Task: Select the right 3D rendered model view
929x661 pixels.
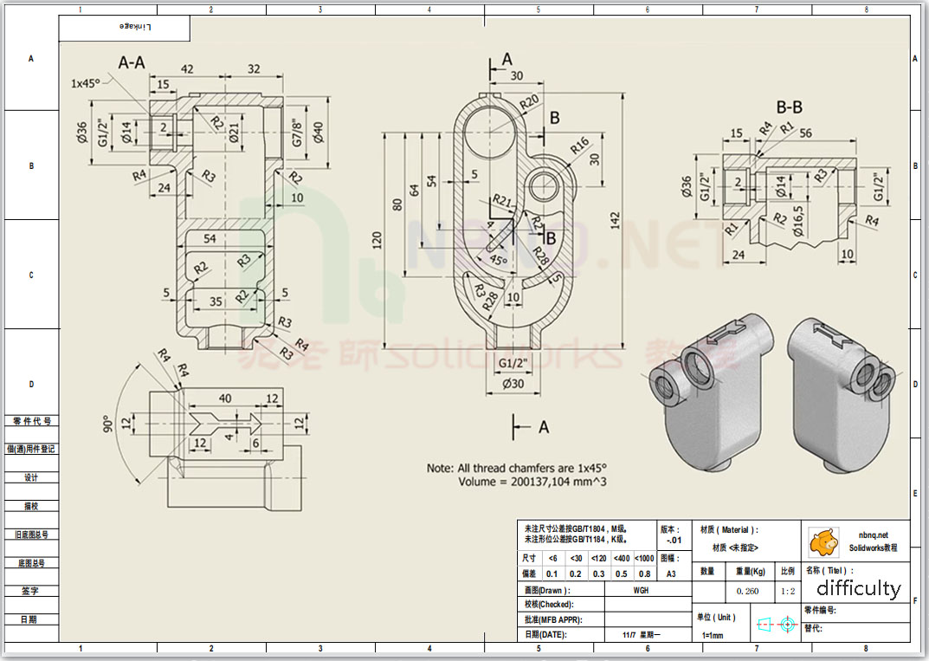Action: click(x=842, y=395)
